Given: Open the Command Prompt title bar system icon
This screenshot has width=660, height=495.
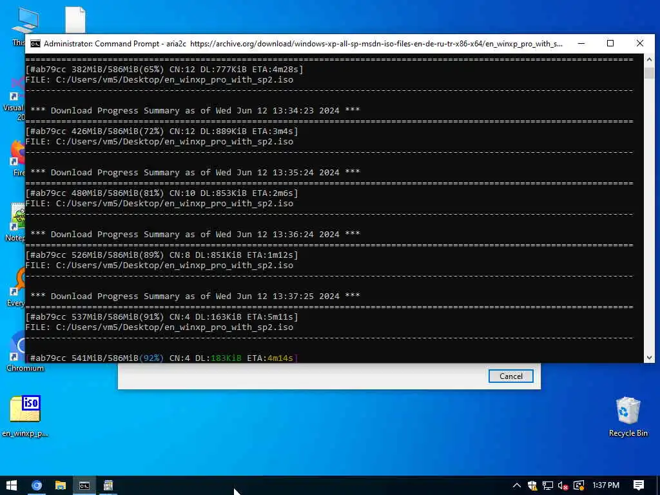Looking at the screenshot, I should (x=35, y=44).
